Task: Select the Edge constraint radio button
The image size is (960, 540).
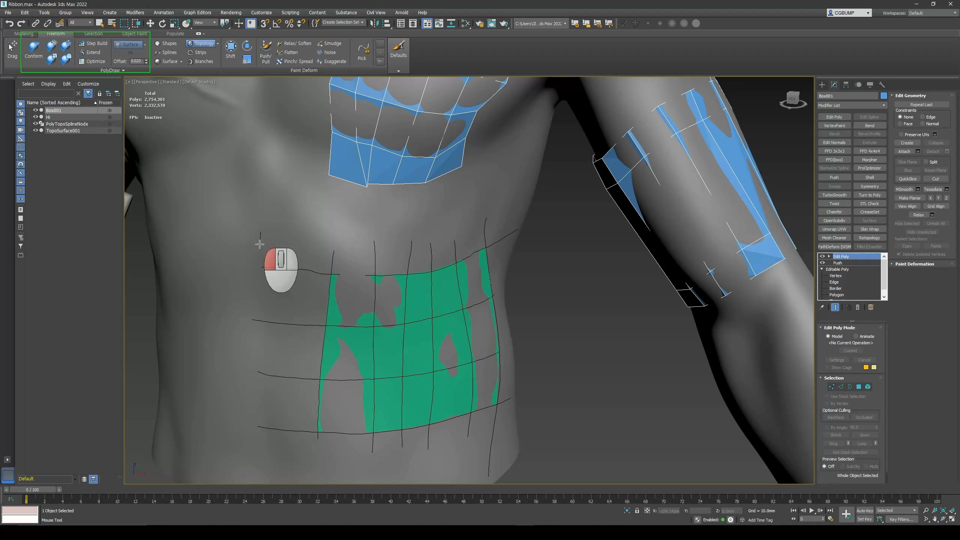Action: 922,117
